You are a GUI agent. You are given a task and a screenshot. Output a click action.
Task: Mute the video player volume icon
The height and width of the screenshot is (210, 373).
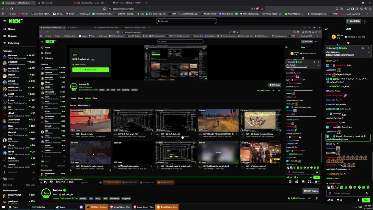pos(51,182)
